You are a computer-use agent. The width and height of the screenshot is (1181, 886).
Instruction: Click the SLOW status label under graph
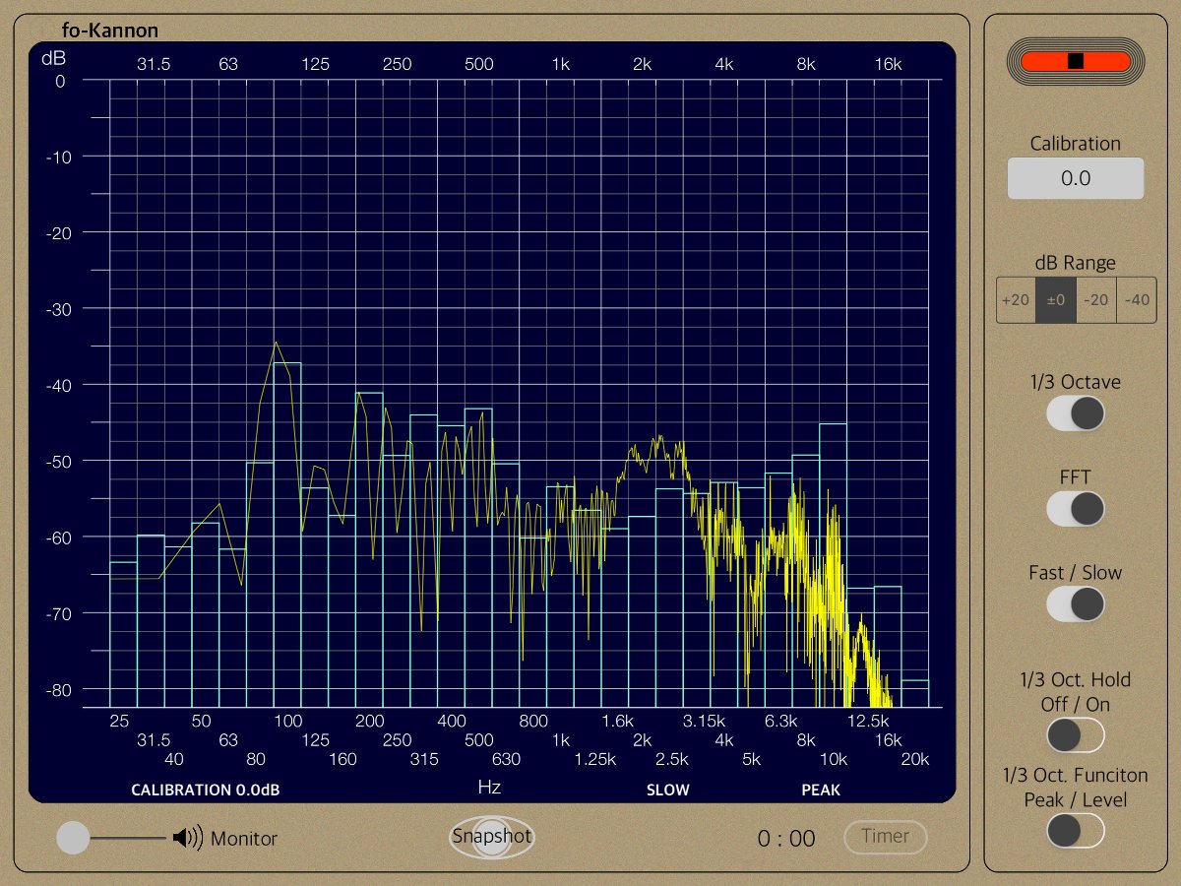tap(667, 790)
